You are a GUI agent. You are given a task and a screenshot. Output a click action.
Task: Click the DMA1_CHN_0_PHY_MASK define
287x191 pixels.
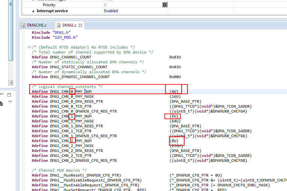72,96
